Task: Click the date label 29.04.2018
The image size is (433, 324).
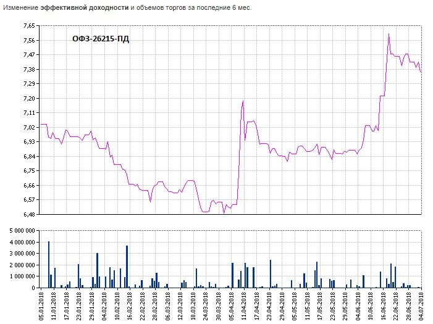Action: coord(282,307)
